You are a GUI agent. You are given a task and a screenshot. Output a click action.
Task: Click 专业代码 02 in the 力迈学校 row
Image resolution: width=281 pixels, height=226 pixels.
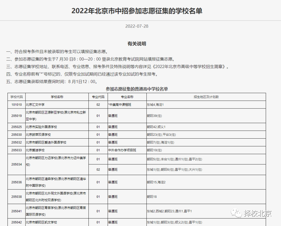pos(98,169)
